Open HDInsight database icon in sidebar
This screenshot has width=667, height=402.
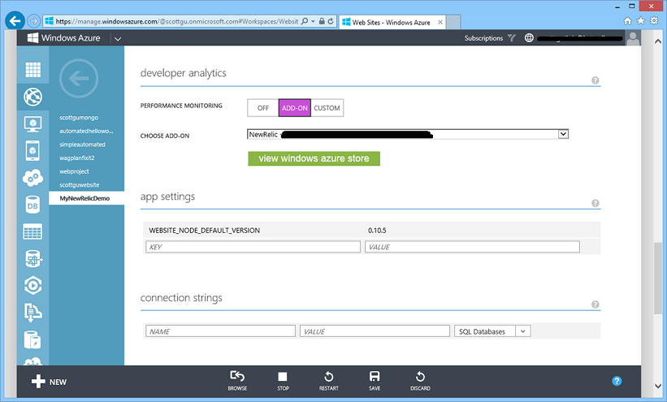(x=33, y=258)
